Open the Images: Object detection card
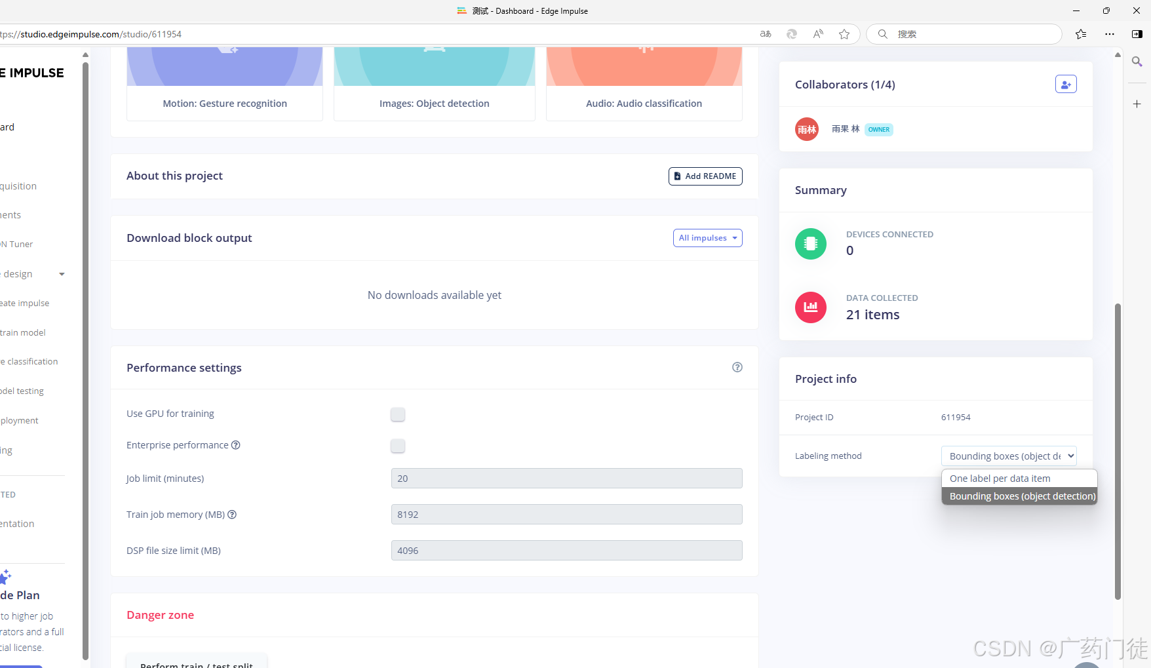Screen dimensions: 1151x668 tap(435, 84)
